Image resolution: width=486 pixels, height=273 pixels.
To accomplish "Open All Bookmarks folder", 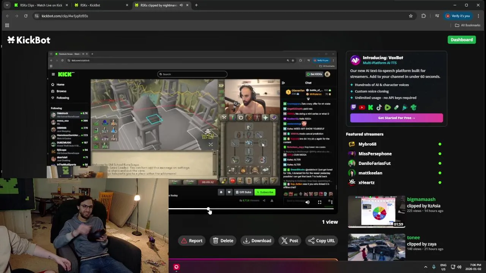I will tap(468, 25).
